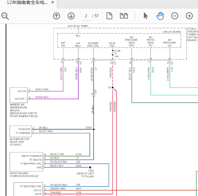Click the S1601 splice junction dot
Image resolution: width=198 pixels, height=196 pixels.
tap(94, 129)
